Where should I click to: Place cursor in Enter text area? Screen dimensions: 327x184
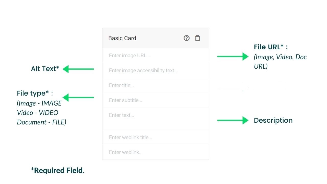click(156, 119)
